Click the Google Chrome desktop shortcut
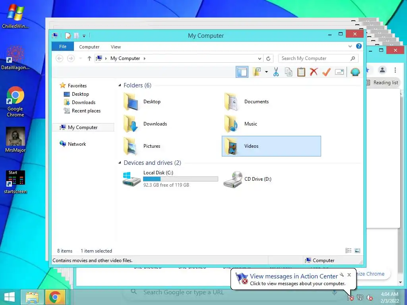The image size is (407, 305). pos(16,102)
